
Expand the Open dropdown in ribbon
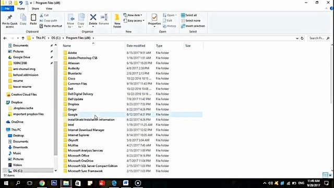170,15
